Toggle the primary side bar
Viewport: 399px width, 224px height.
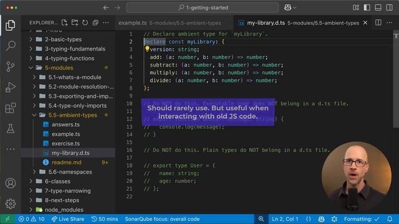tap(367, 7)
